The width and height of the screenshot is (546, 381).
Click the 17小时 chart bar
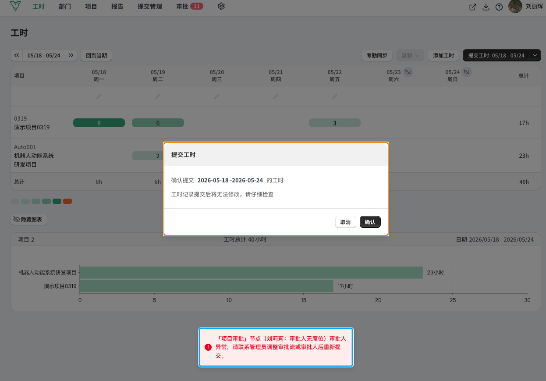[x=206, y=286]
